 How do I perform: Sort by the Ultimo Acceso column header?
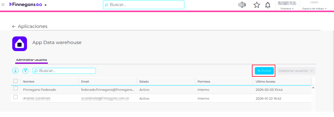tap(265, 82)
